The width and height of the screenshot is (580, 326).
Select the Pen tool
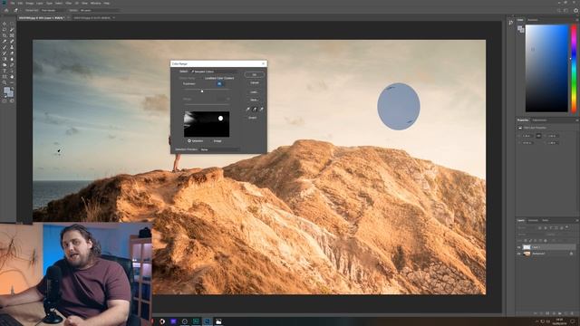click(x=12, y=65)
